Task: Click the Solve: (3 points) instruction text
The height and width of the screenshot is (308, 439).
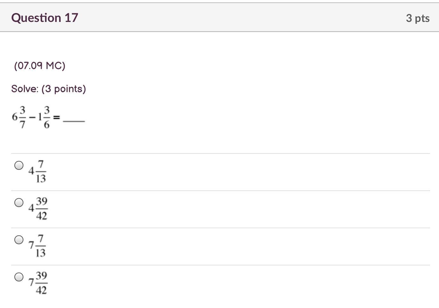Action: (49, 89)
